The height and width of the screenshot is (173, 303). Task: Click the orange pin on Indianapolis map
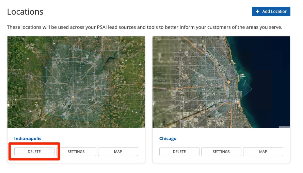tap(72, 97)
